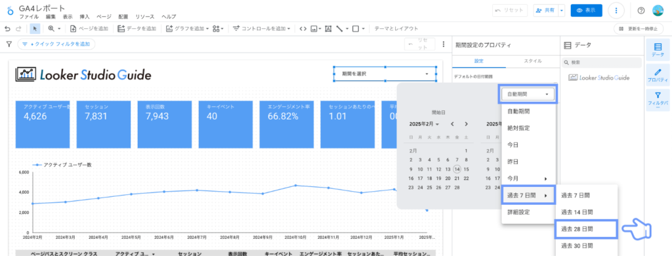The width and height of the screenshot is (672, 256).
Task: Open the 編集 menu
Action: [51, 16]
